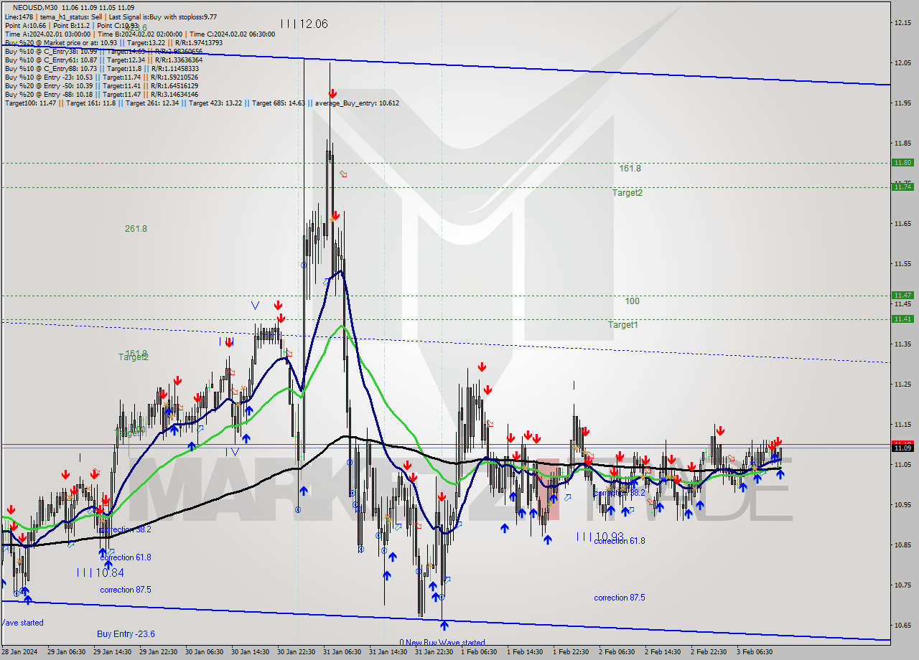This screenshot has width=919, height=660.
Task: Click the current price 11.09 tag on axis
Action: coord(902,448)
